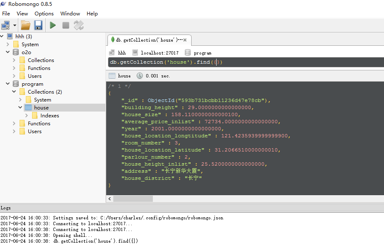
Task: Click the Logs panel header
Action: 192,208
